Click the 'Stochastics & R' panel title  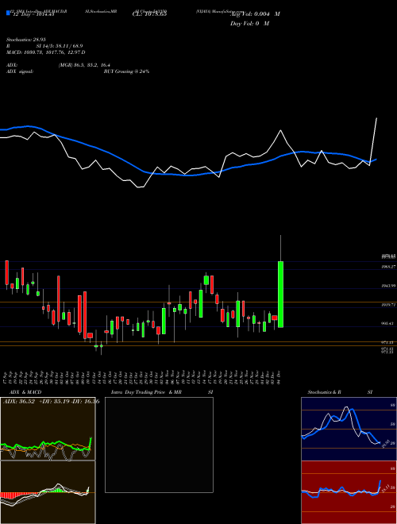point(324,392)
